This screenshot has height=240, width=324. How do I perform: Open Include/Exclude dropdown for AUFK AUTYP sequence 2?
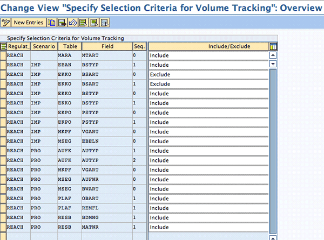[x=208, y=160]
